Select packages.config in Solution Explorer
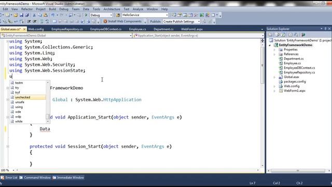The width and height of the screenshot is (332, 187). (295, 82)
